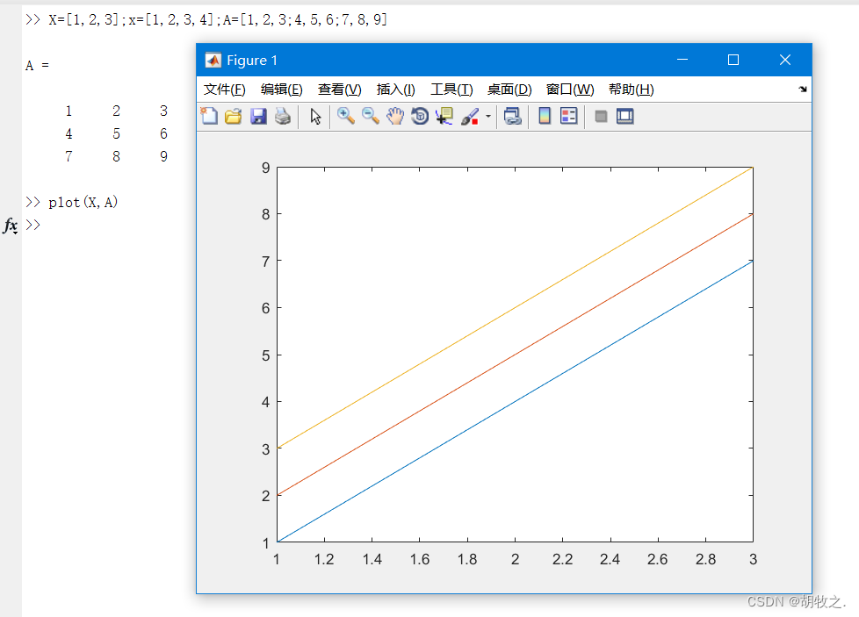Viewport: 859px width, 617px height.
Task: Open the 工具(T) menu
Action: [451, 90]
